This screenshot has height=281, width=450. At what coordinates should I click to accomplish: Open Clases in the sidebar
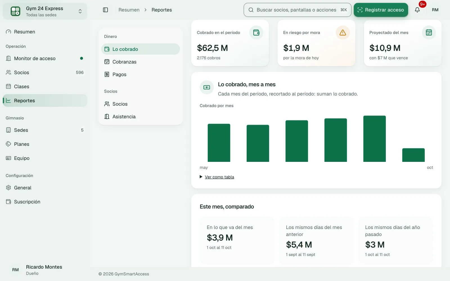coord(45,87)
